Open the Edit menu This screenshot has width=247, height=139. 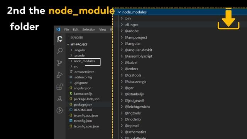[76, 29]
